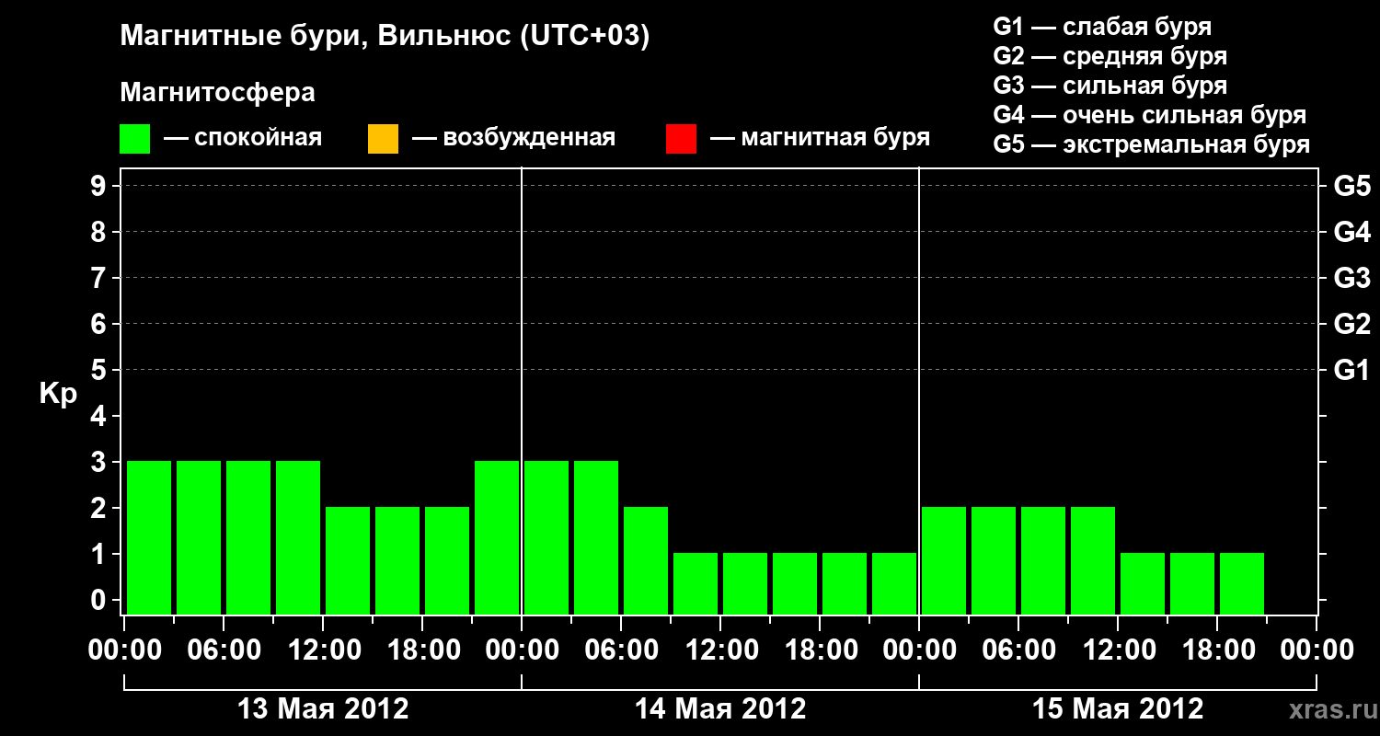
Task: Click the G4 right-axis label
Action: (1351, 232)
